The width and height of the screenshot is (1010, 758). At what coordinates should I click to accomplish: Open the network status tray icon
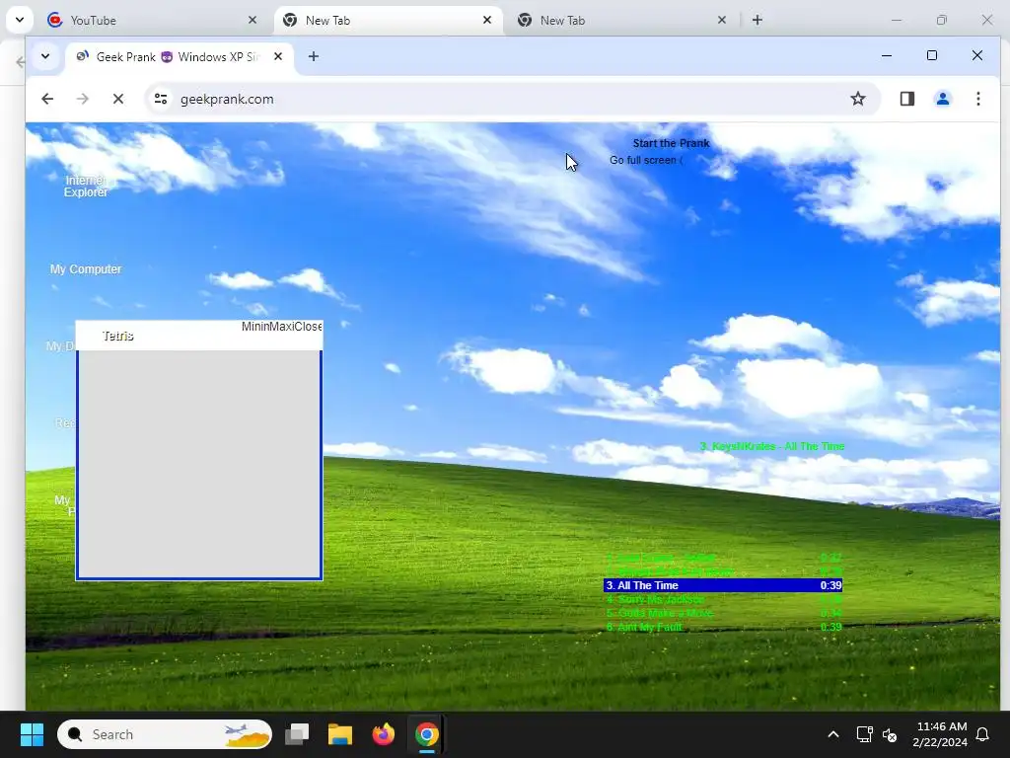[x=864, y=734]
